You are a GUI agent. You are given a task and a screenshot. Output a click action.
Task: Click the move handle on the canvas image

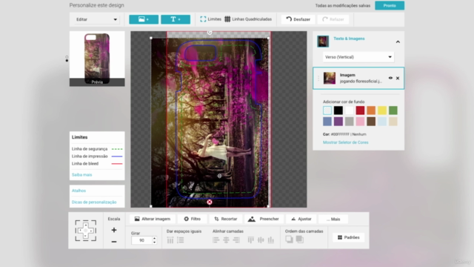click(219, 176)
